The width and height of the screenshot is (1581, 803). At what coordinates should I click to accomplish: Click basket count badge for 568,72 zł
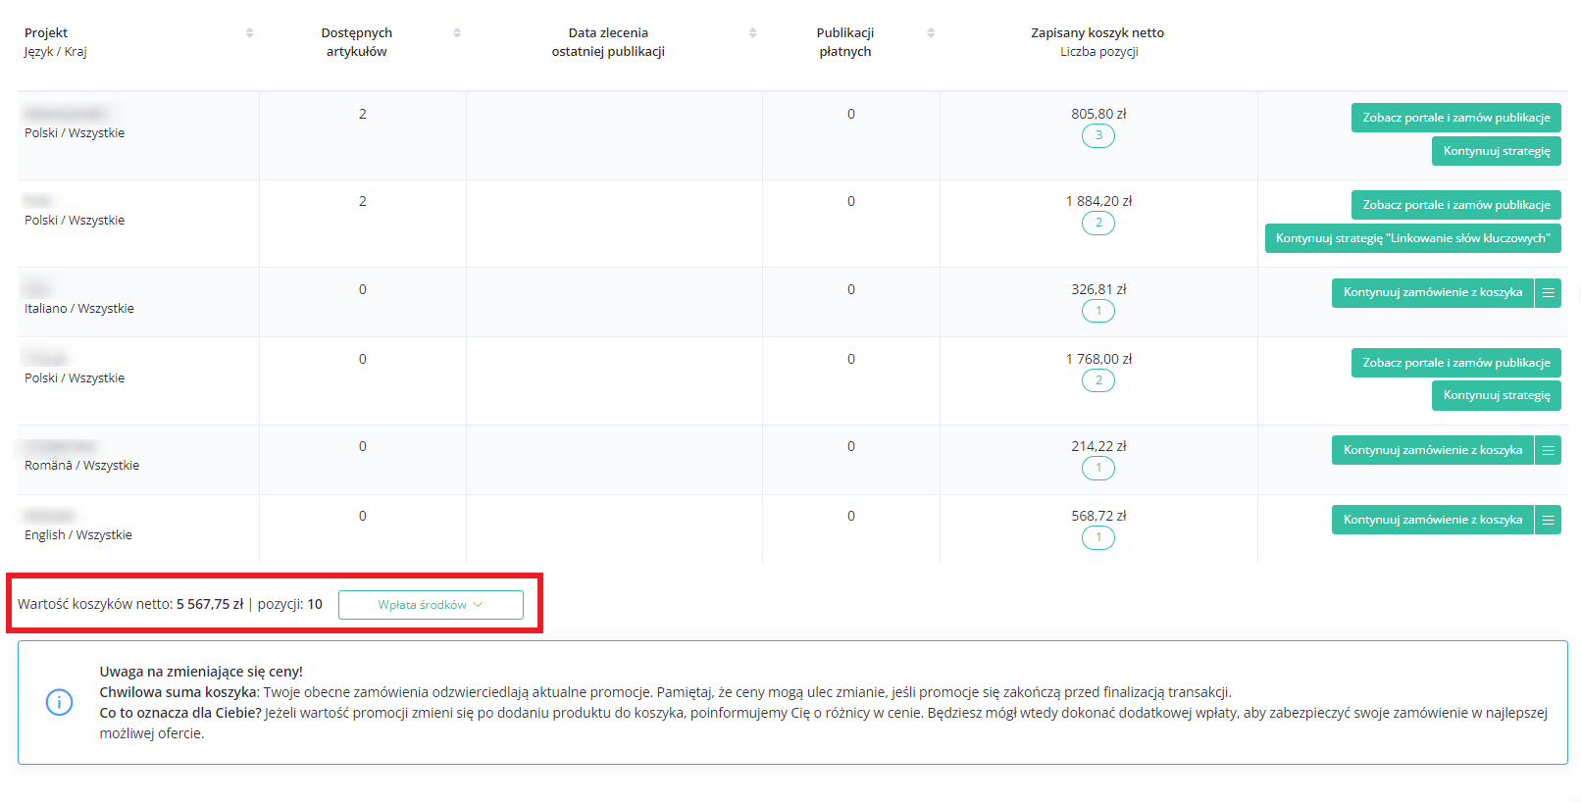(1097, 538)
